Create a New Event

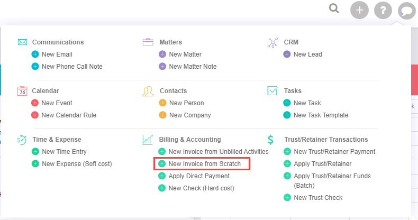point(57,103)
